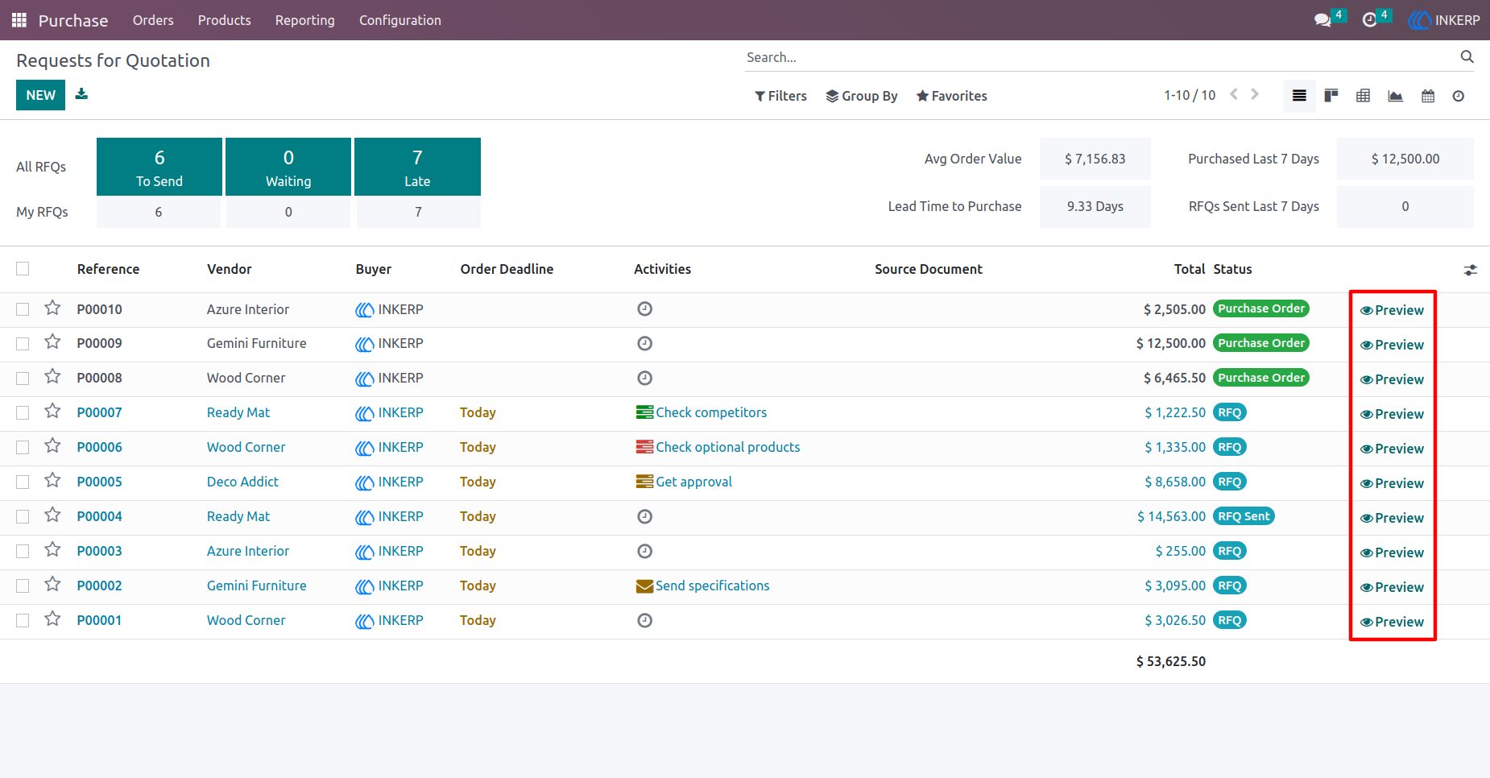Tick the checkbox for P00001

coord(23,620)
